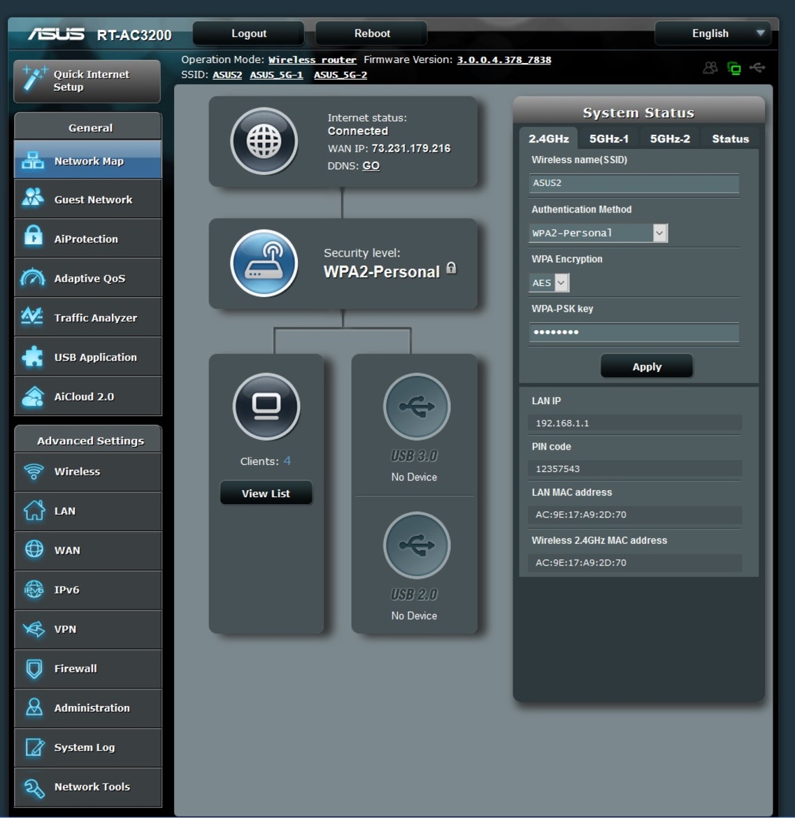Click the VPN arrows icon
795x818 pixels.
point(34,629)
